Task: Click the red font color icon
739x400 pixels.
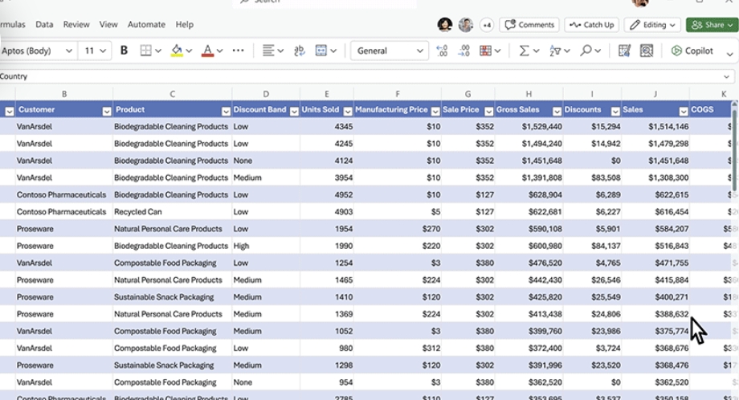Action: click(x=207, y=51)
